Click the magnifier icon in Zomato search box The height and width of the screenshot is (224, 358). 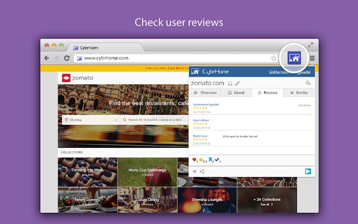pos(125,120)
